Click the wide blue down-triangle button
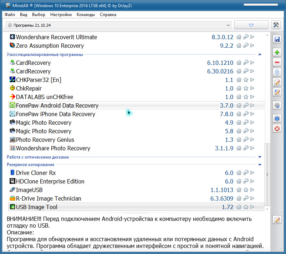286x254 pixels. click(251, 25)
